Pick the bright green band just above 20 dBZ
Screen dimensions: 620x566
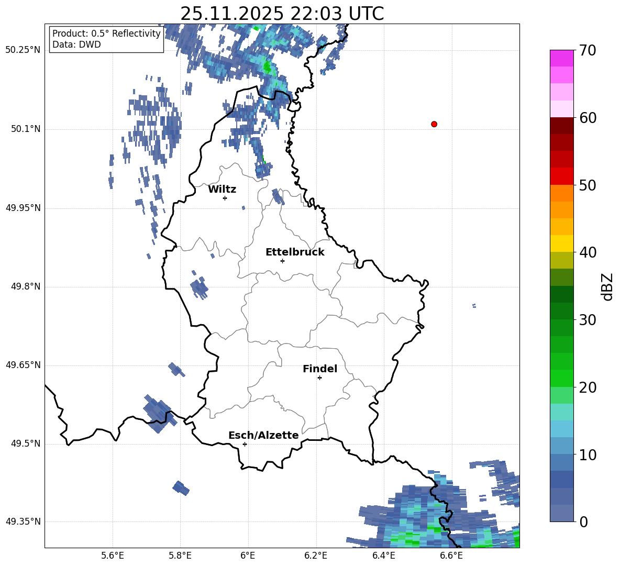point(561,379)
